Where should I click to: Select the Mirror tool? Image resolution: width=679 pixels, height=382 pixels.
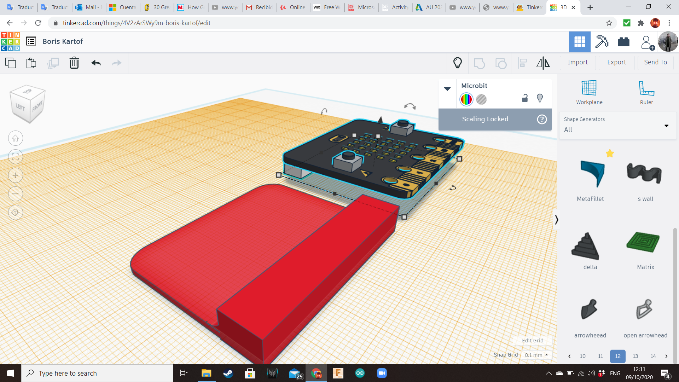(543, 63)
